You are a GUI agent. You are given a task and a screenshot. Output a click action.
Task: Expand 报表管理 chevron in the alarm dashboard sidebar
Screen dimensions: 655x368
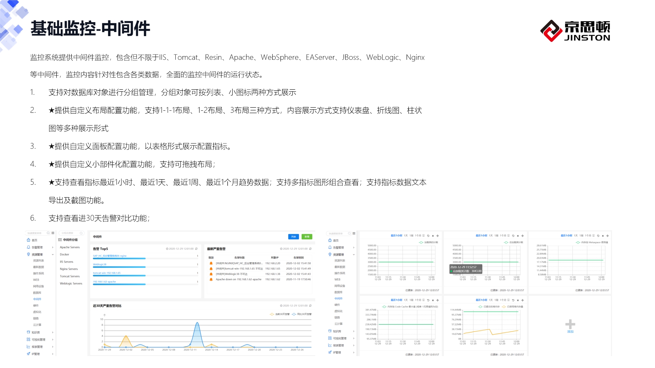(x=53, y=347)
